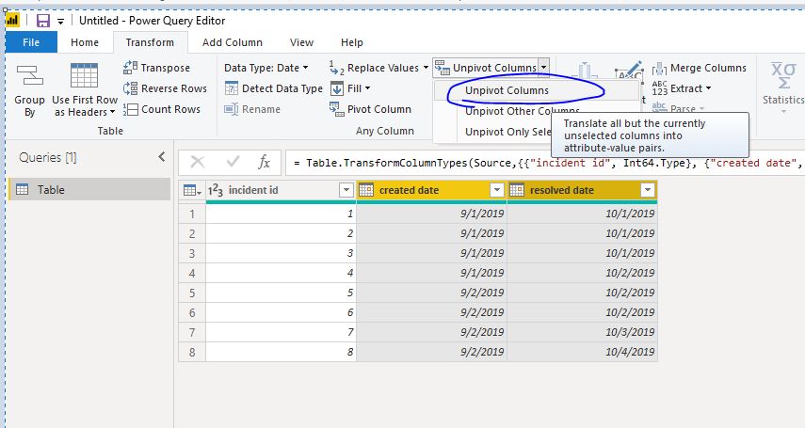Screen dimensions: 805x428
Task: Open the Add Column tab
Action: click(232, 42)
